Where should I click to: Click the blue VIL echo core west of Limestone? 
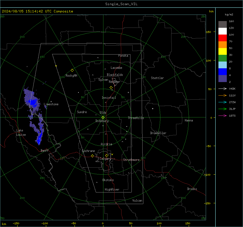pos(33,103)
